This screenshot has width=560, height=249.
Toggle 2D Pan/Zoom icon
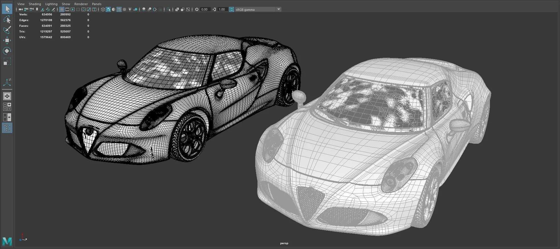coord(48,9)
